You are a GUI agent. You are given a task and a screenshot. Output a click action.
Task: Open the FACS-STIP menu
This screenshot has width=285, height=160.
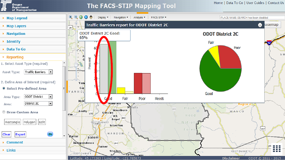(x=159, y=17)
